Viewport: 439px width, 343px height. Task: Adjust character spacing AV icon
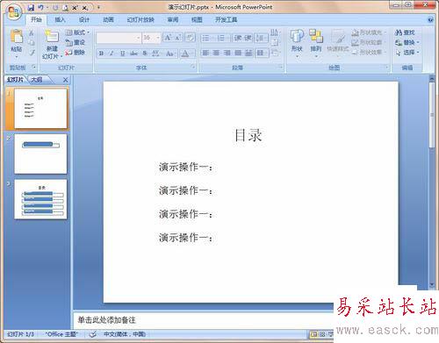click(x=155, y=54)
